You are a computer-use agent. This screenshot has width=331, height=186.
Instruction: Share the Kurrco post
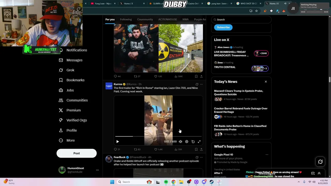point(201,149)
